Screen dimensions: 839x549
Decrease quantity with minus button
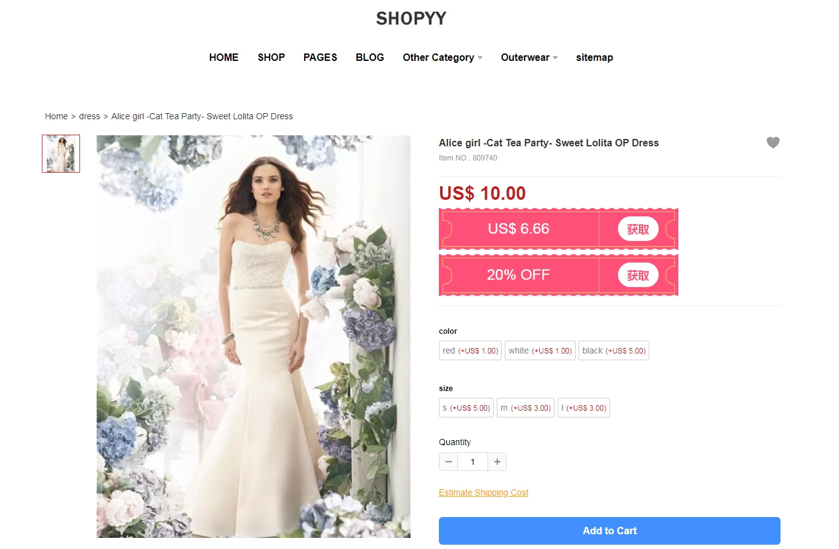click(449, 462)
